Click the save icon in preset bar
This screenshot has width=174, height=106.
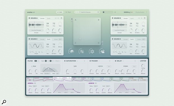pyautogui.click(x=98, y=12)
